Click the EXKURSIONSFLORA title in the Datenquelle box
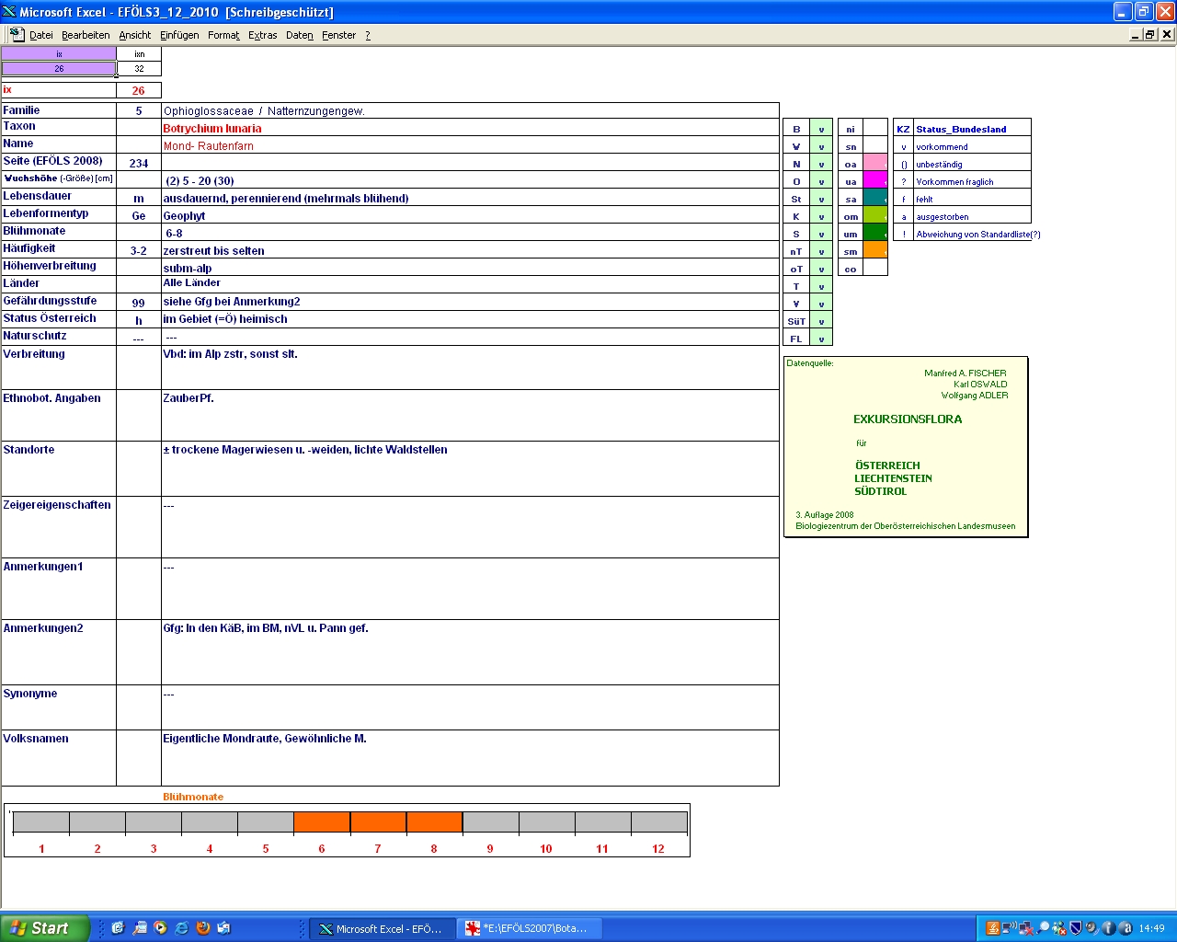The image size is (1177, 942). [x=908, y=419]
